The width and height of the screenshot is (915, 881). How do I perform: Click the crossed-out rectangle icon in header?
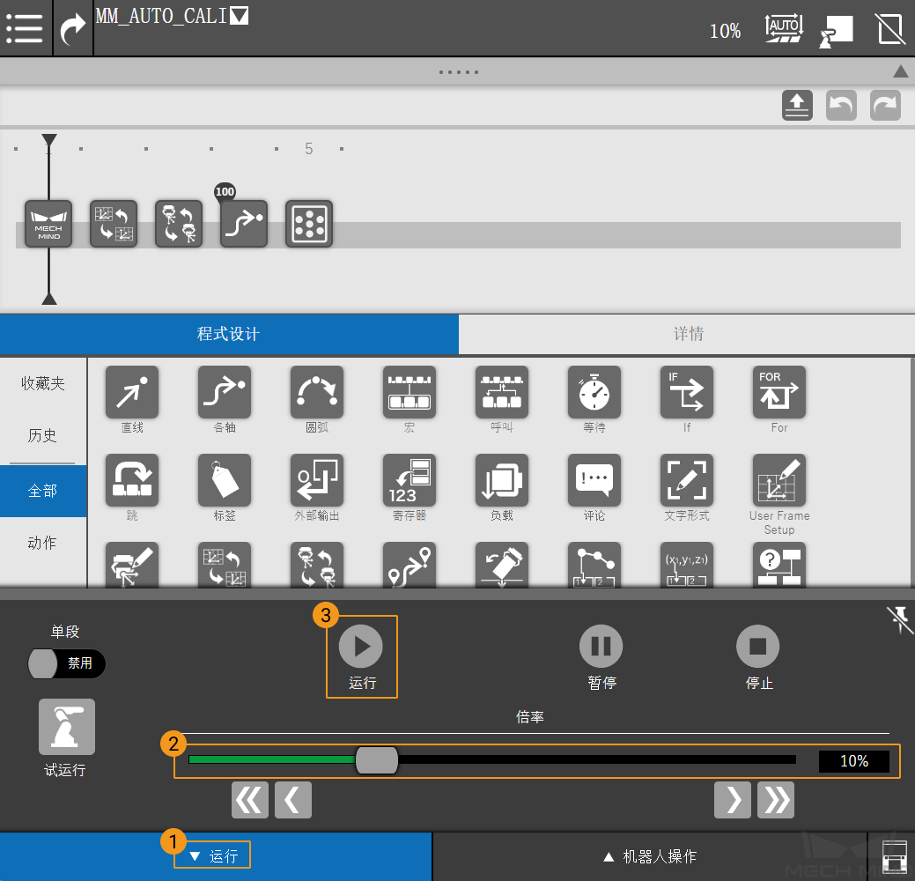pyautogui.click(x=890, y=28)
